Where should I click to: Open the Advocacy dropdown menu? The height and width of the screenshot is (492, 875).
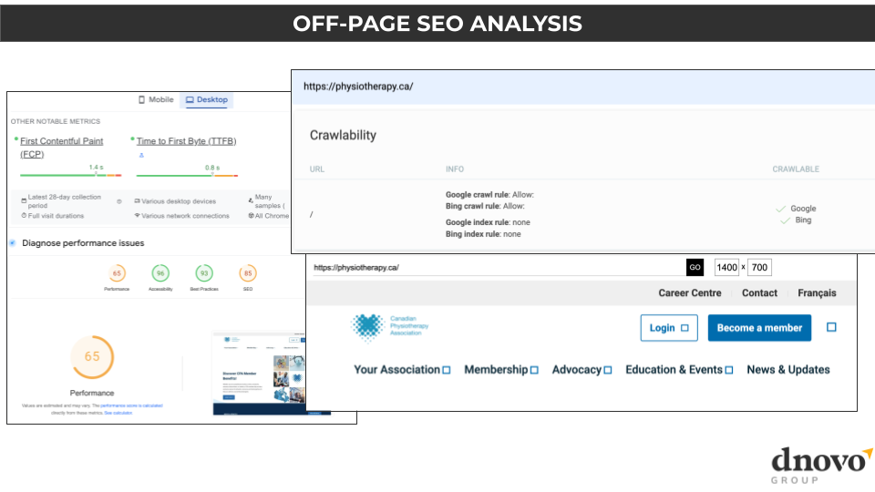(x=582, y=370)
